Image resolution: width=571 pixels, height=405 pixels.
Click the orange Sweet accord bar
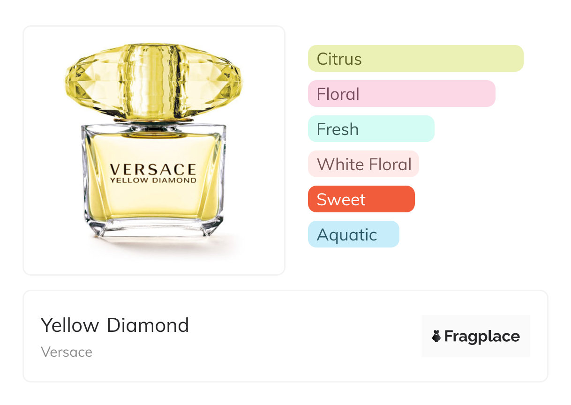tap(361, 199)
